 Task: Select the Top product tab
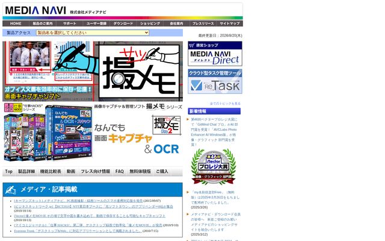tap(9, 171)
